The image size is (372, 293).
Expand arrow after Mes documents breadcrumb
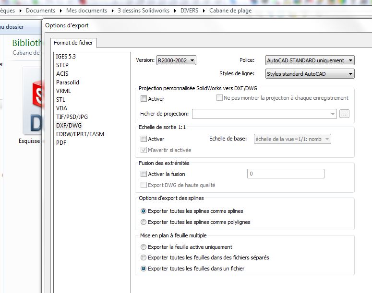click(x=113, y=11)
